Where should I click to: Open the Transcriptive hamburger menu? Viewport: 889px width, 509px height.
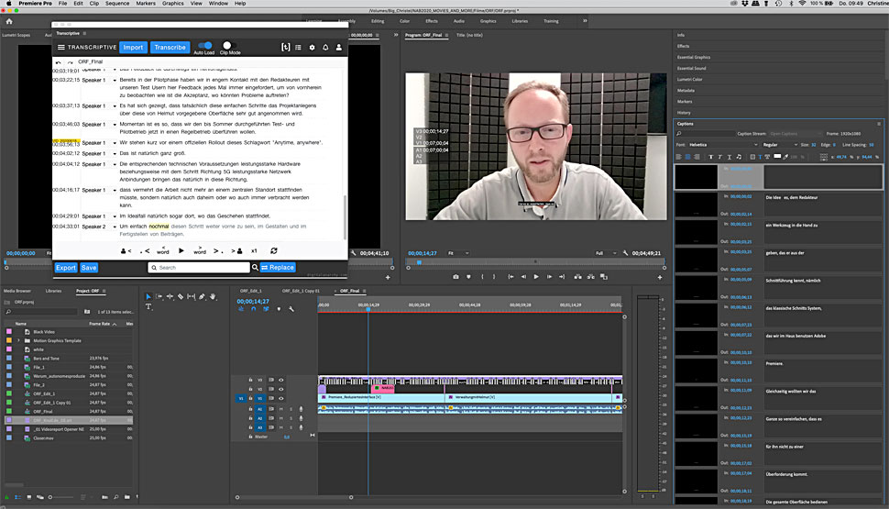coord(60,47)
